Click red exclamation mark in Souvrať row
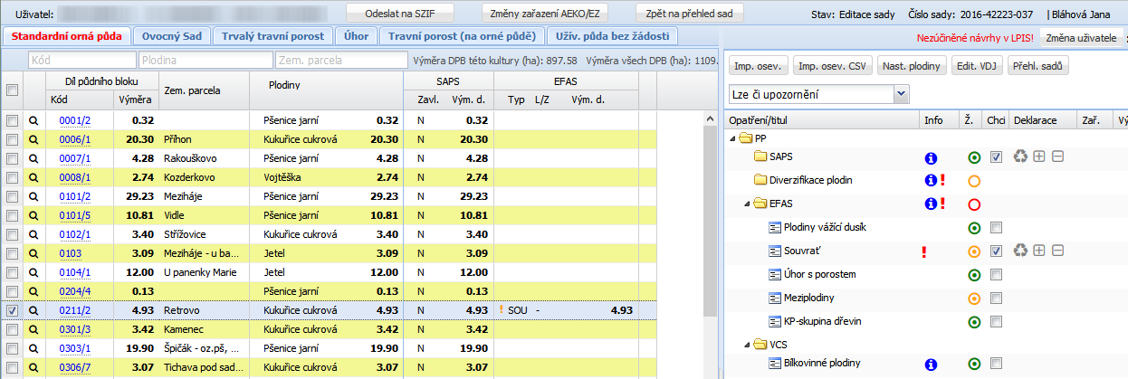The height and width of the screenshot is (379, 1128). click(925, 251)
